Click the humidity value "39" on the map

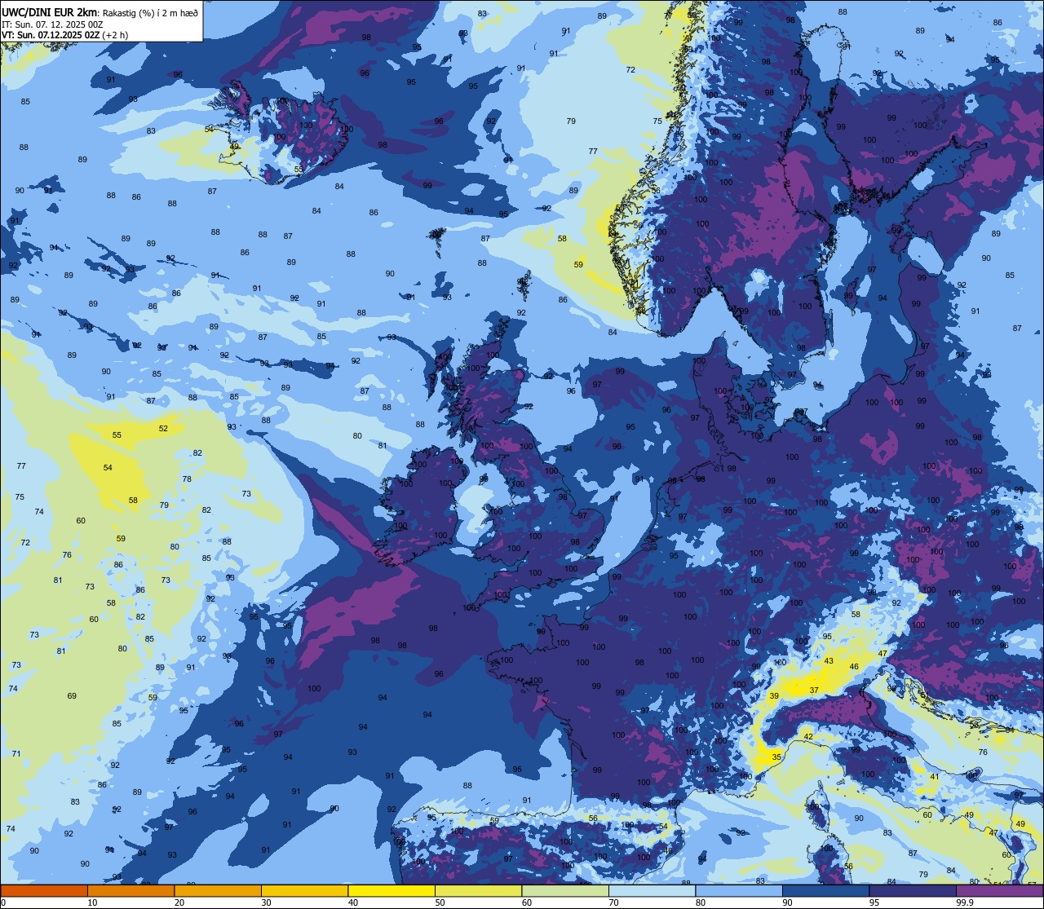pyautogui.click(x=774, y=695)
